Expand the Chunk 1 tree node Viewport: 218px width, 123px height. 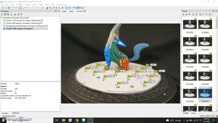click(x=1, y=20)
